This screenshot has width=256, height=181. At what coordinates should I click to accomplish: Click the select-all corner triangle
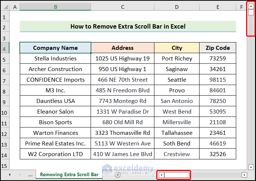click(x=6, y=7)
